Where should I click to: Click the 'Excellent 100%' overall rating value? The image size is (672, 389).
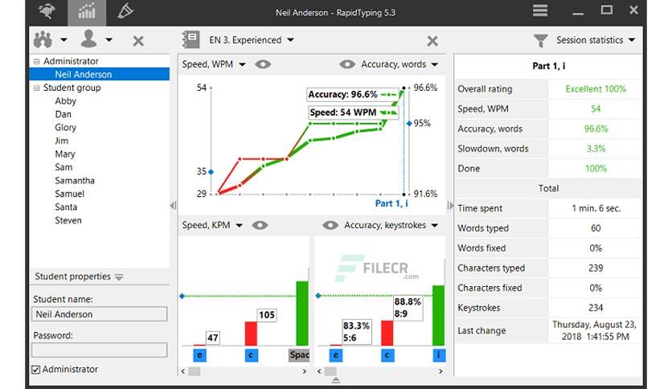596,89
